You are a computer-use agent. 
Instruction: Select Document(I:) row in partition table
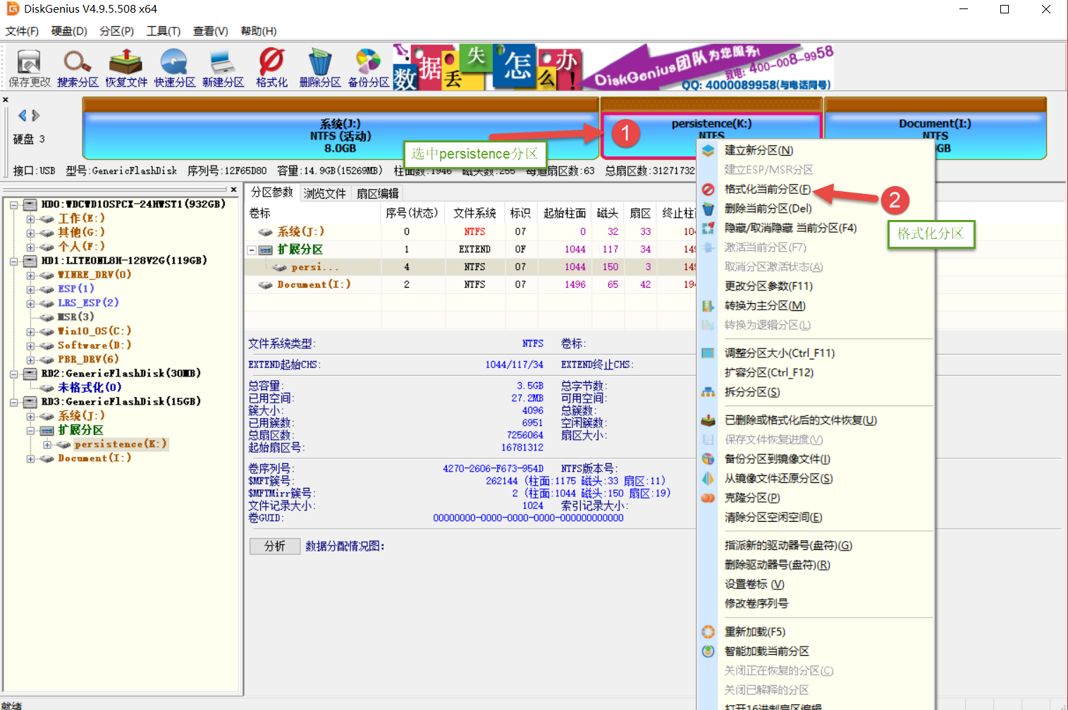470,284
